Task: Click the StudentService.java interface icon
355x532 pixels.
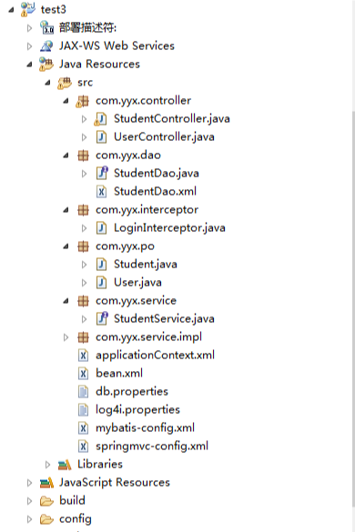Action: [102, 318]
